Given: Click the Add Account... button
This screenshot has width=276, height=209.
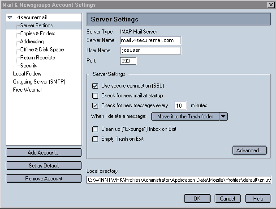Looking at the screenshot, I should tap(44, 153).
